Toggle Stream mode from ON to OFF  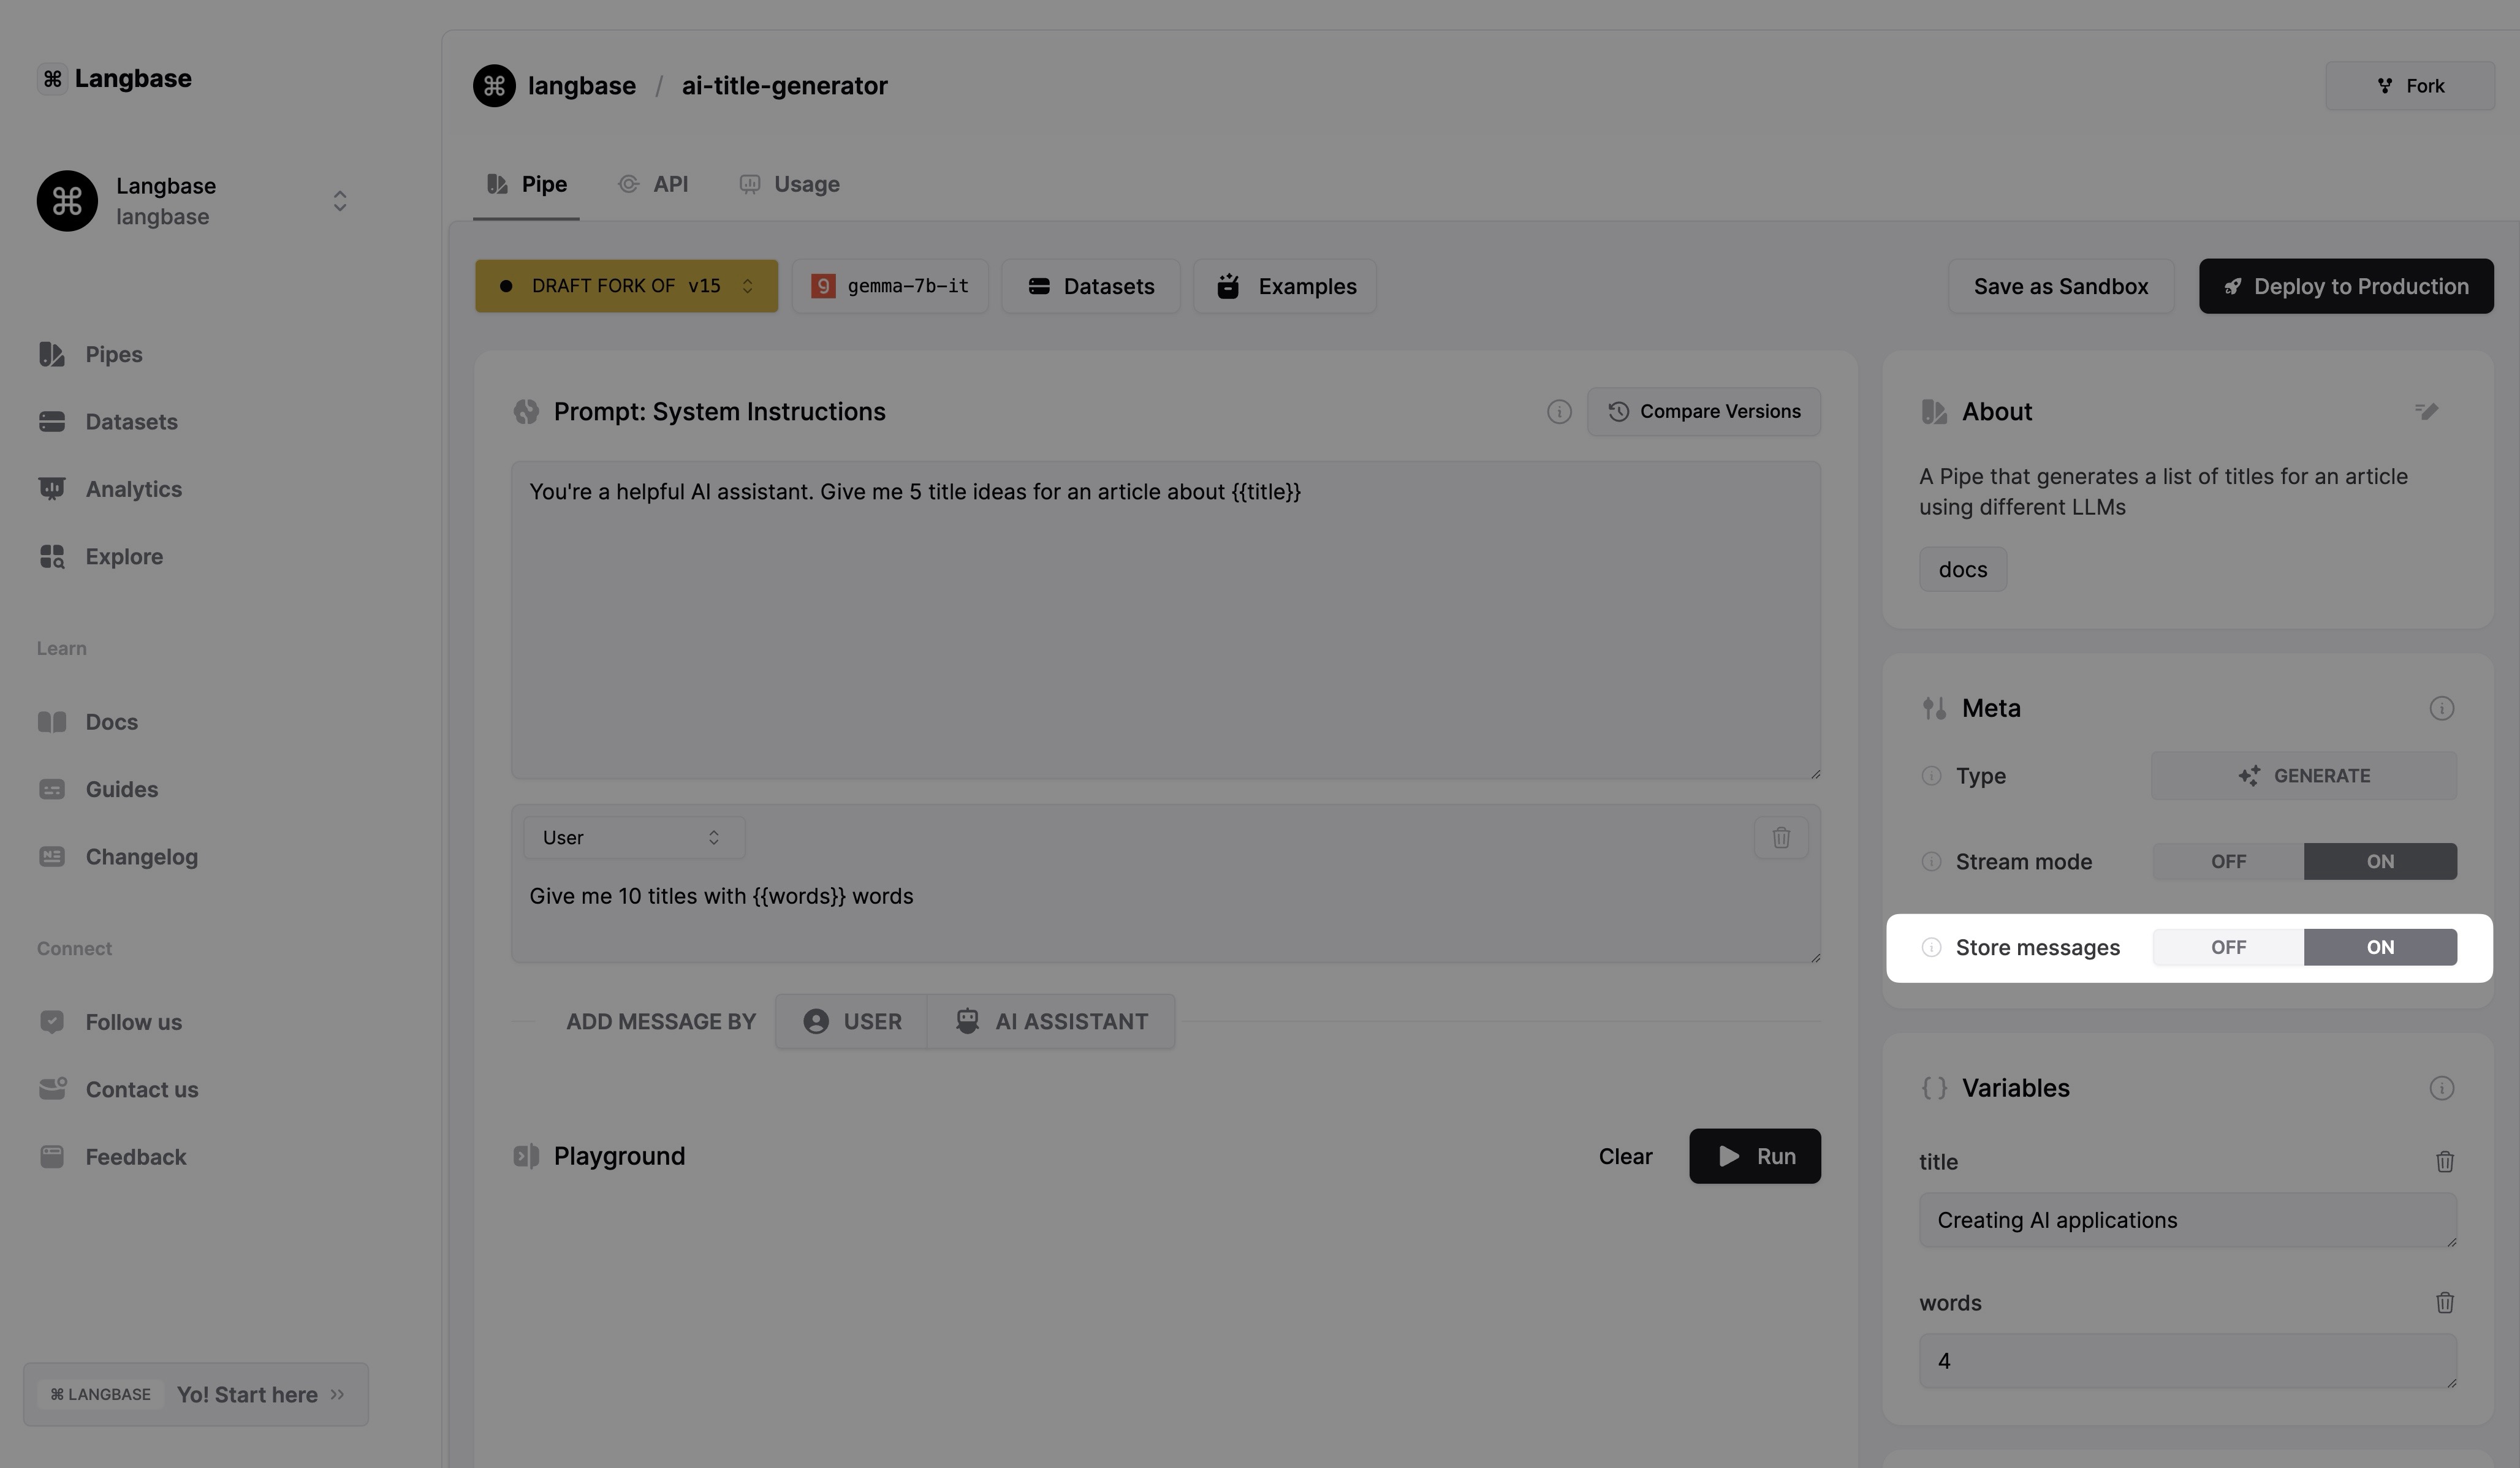tap(2228, 860)
